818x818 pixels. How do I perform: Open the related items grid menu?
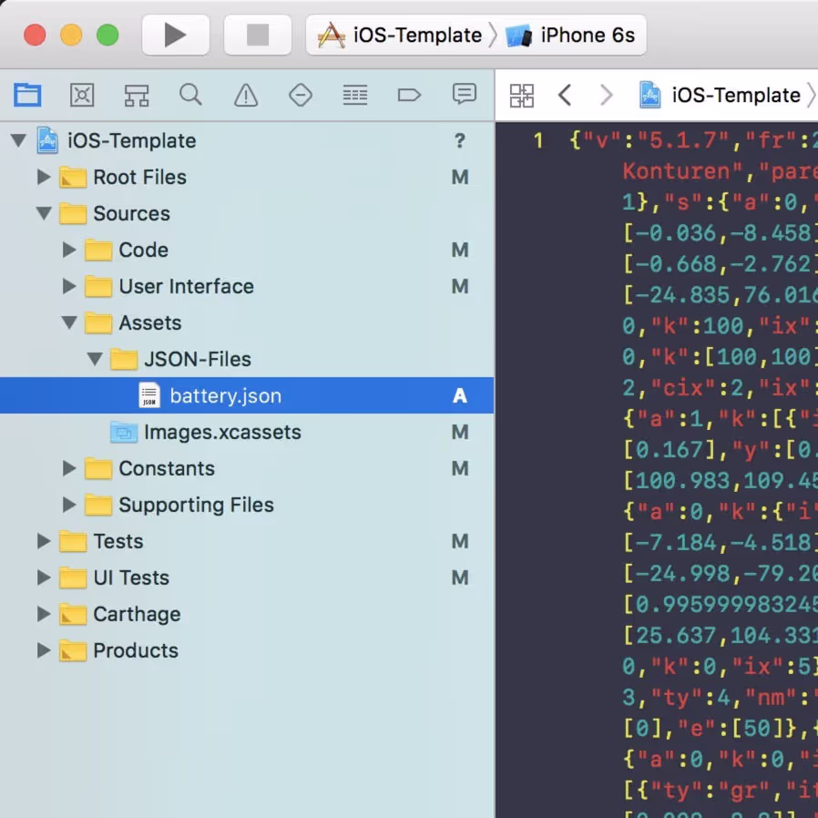coord(522,96)
